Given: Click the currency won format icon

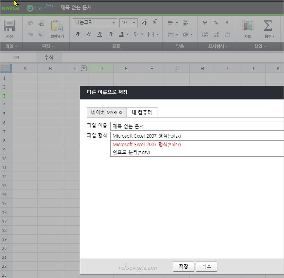Looking at the screenshot, I should point(205,23).
